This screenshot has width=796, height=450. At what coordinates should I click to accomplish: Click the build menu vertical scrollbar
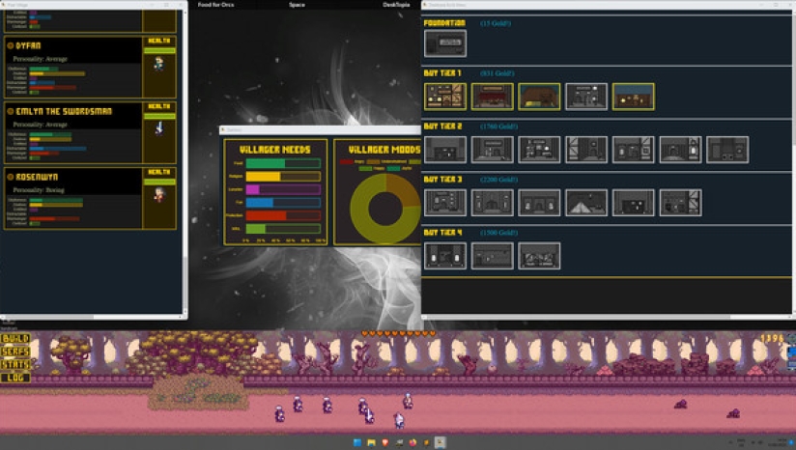pos(792,97)
